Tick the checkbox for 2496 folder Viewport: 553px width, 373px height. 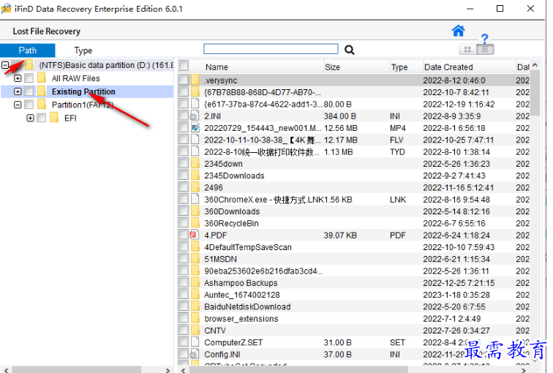(x=184, y=186)
